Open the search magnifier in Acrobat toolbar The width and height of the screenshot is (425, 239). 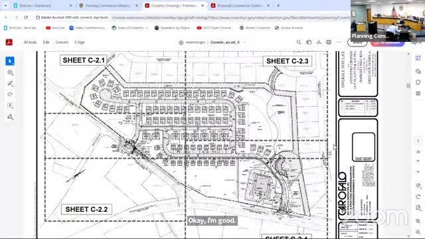pyautogui.click(x=299, y=42)
